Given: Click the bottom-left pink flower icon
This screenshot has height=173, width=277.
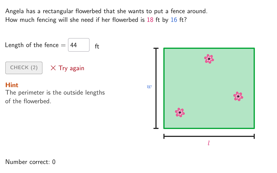Looking at the screenshot, I should tap(180, 112).
